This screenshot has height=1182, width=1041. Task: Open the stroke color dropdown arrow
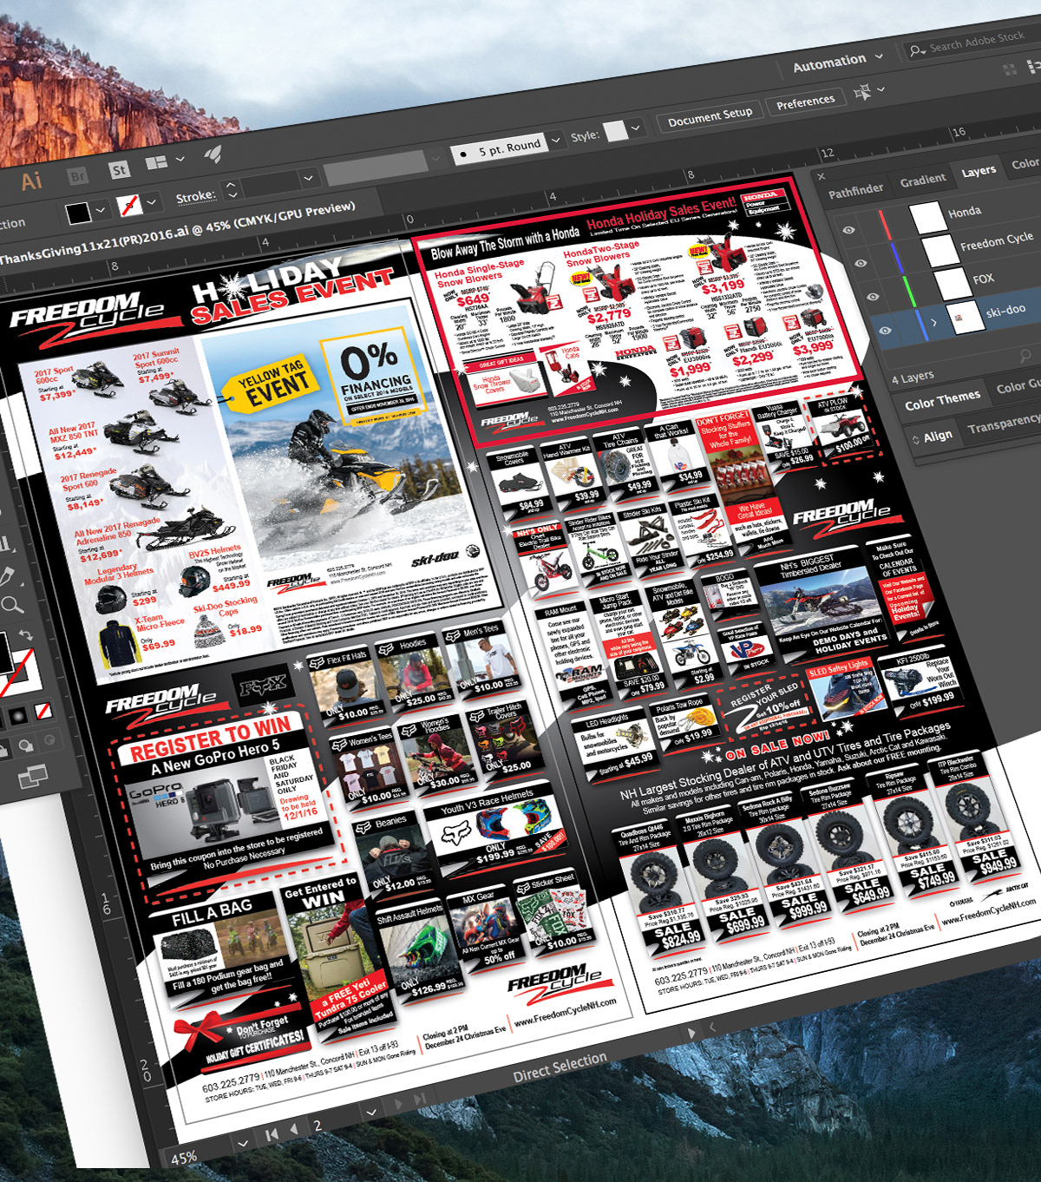pos(152,201)
